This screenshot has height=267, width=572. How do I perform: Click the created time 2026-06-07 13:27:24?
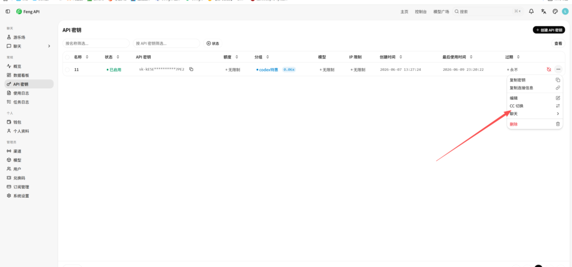coord(401,69)
